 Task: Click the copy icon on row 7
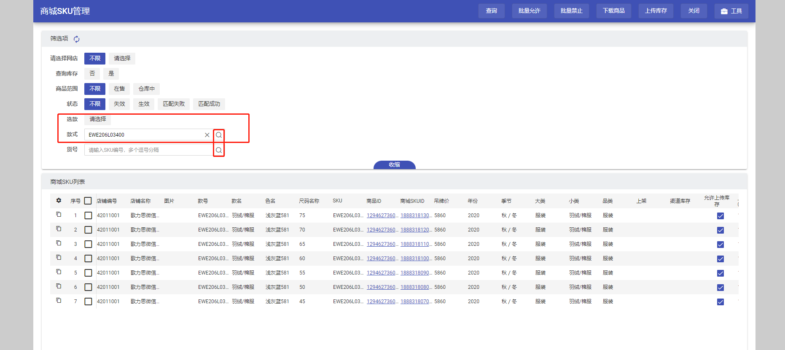[x=59, y=301]
